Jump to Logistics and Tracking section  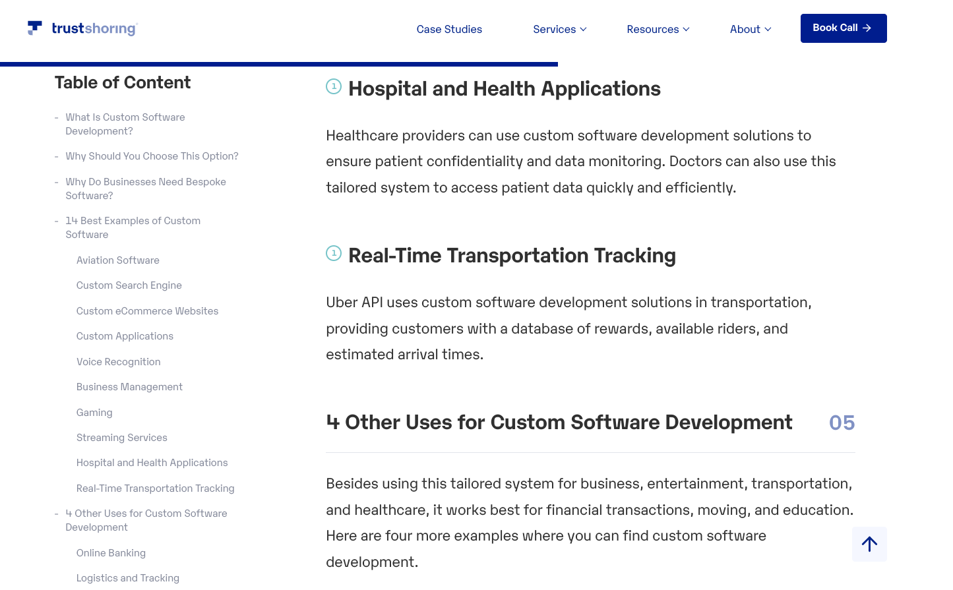[128, 578]
